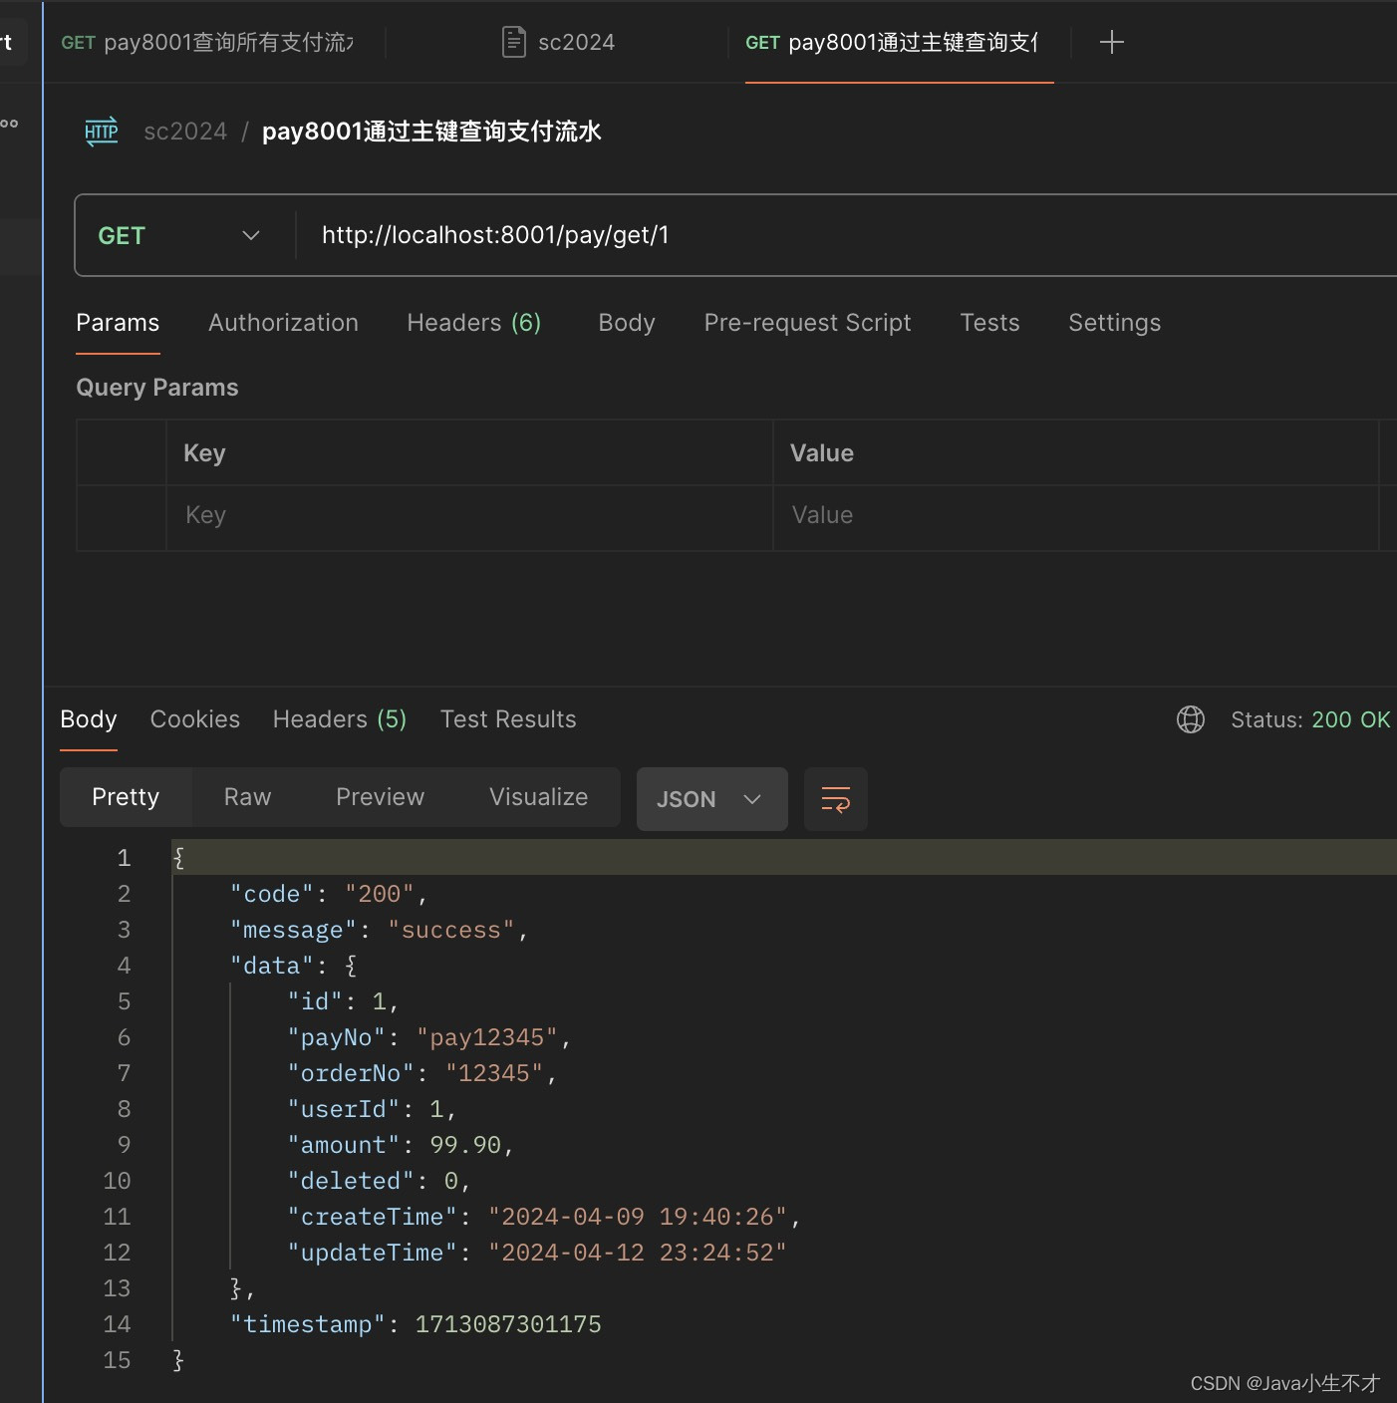Open the Test Results tab
Screen dimensions: 1397x1403
508,719
